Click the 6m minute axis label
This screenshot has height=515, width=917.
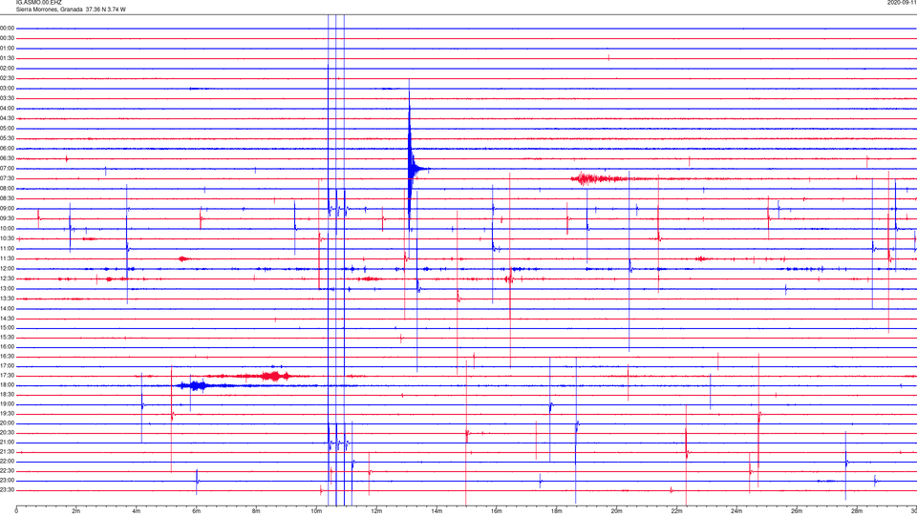click(x=197, y=511)
